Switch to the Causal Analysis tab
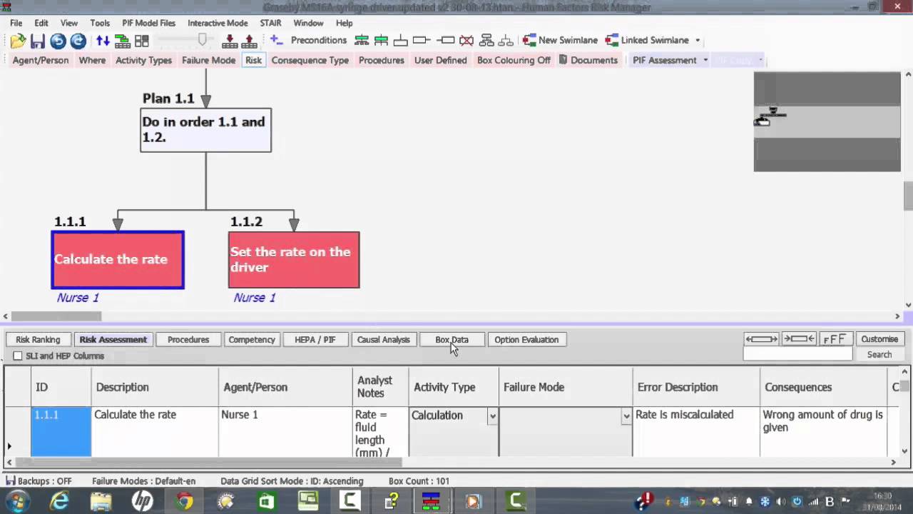Screen dimensions: 913x514 [383, 340]
